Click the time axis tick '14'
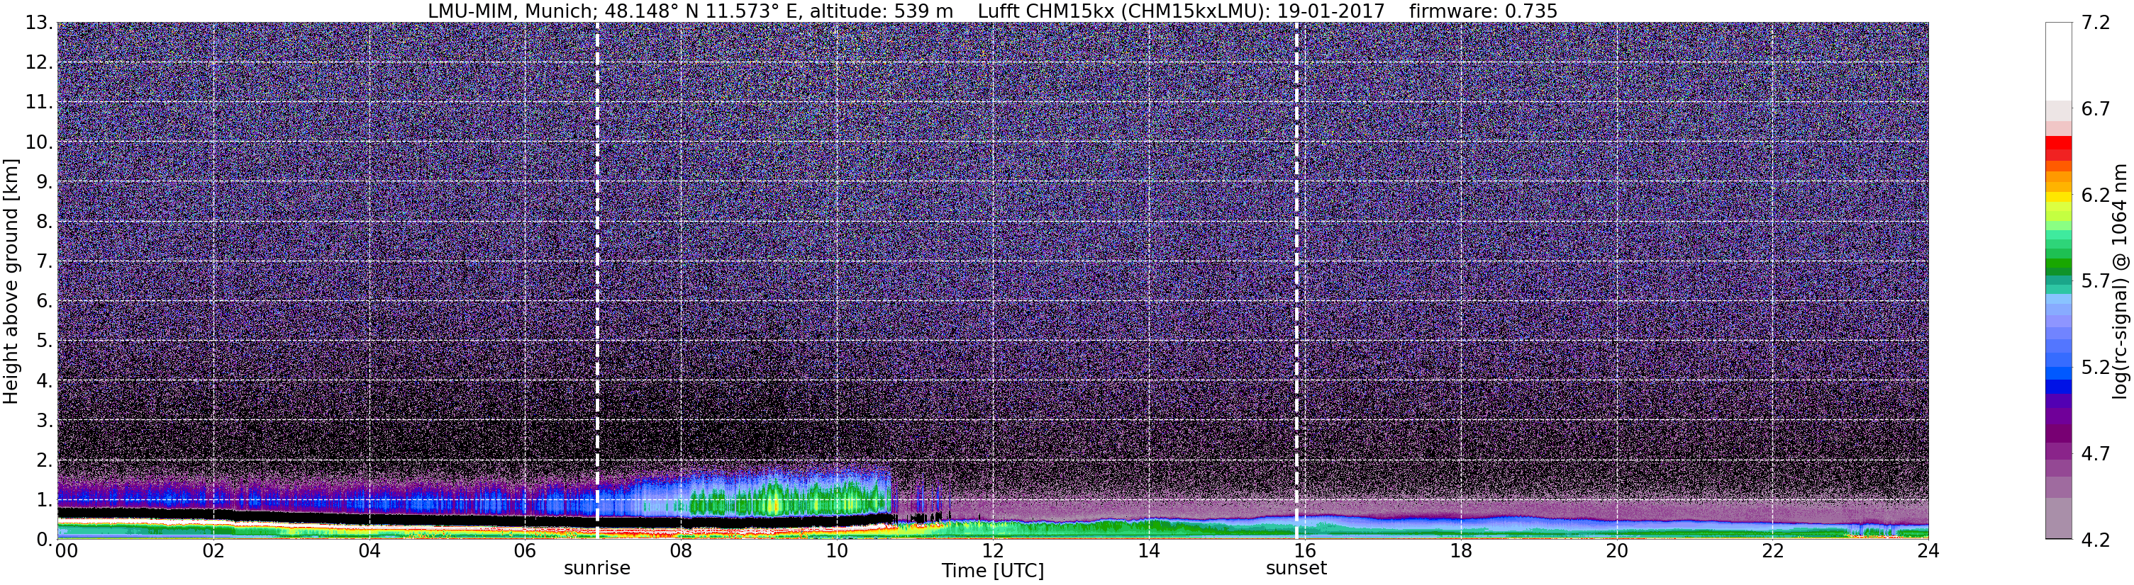The width and height of the screenshot is (2134, 585). click(x=1148, y=551)
